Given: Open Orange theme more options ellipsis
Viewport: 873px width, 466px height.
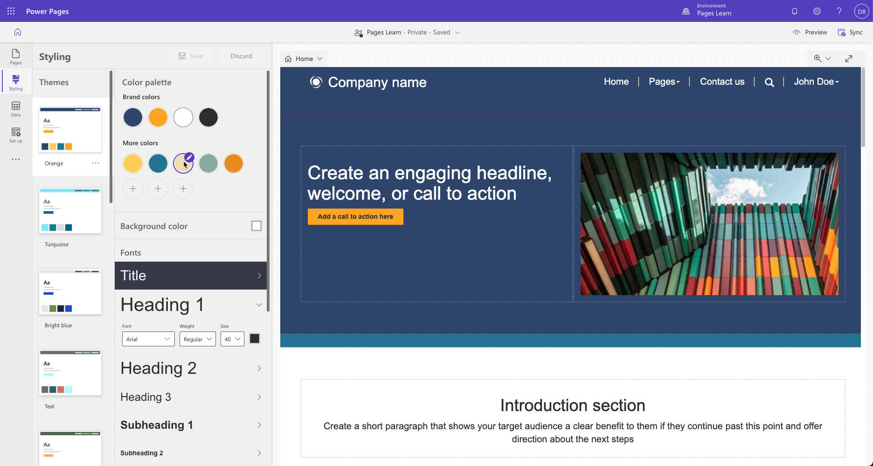Looking at the screenshot, I should point(96,163).
